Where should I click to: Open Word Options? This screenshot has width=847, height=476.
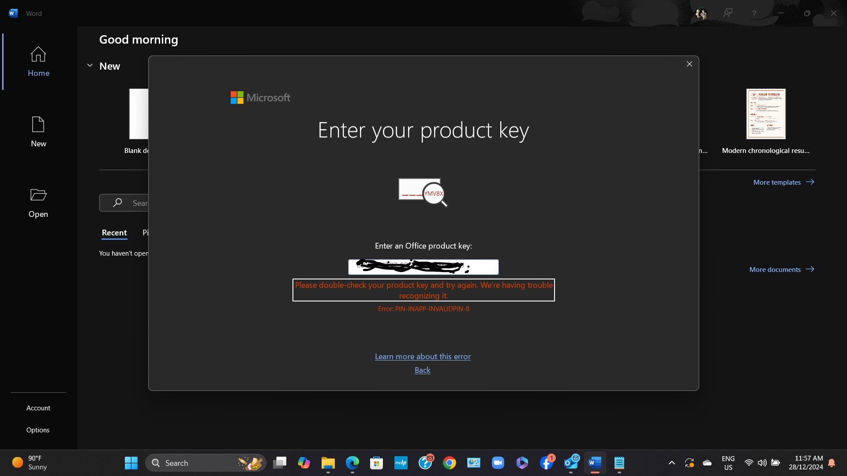click(38, 430)
